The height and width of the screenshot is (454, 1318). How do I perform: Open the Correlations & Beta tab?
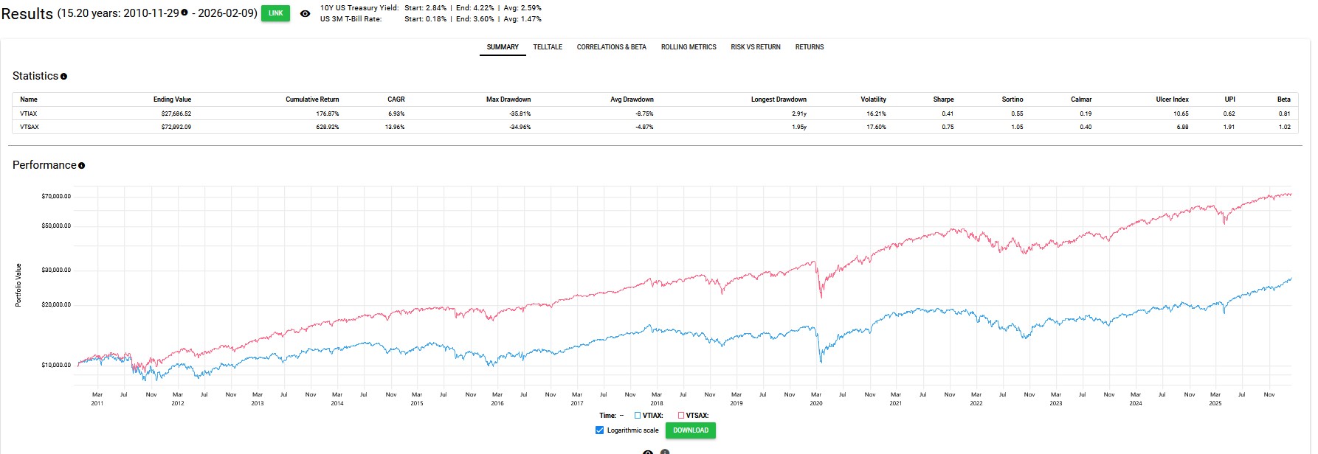(x=612, y=47)
